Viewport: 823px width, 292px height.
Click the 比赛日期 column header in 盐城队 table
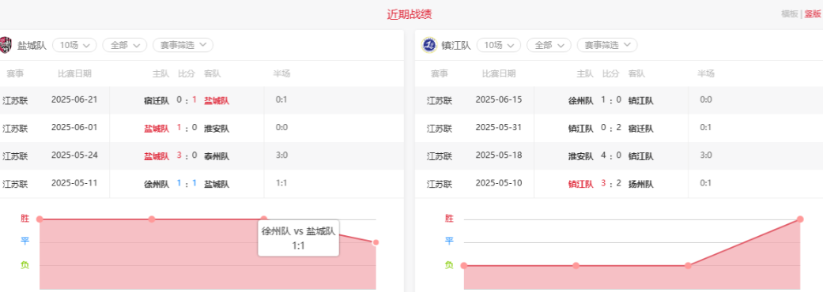click(74, 74)
